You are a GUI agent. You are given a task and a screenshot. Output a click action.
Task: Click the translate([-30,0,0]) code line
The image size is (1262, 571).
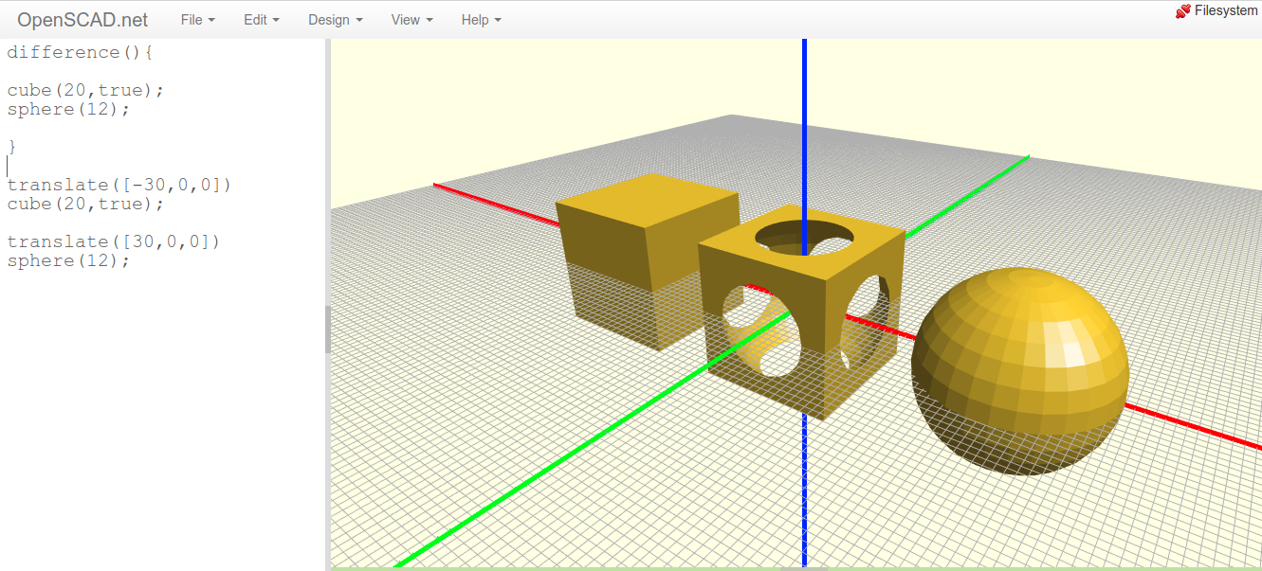click(x=119, y=186)
